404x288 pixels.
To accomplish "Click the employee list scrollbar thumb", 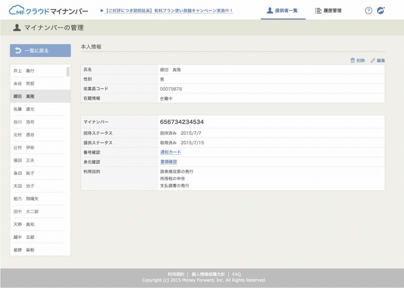I will click(x=68, y=72).
